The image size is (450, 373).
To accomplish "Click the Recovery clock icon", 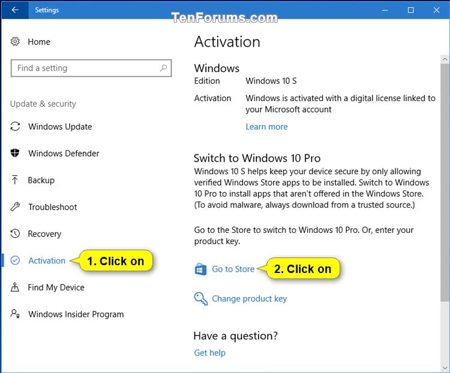I will 15,233.
